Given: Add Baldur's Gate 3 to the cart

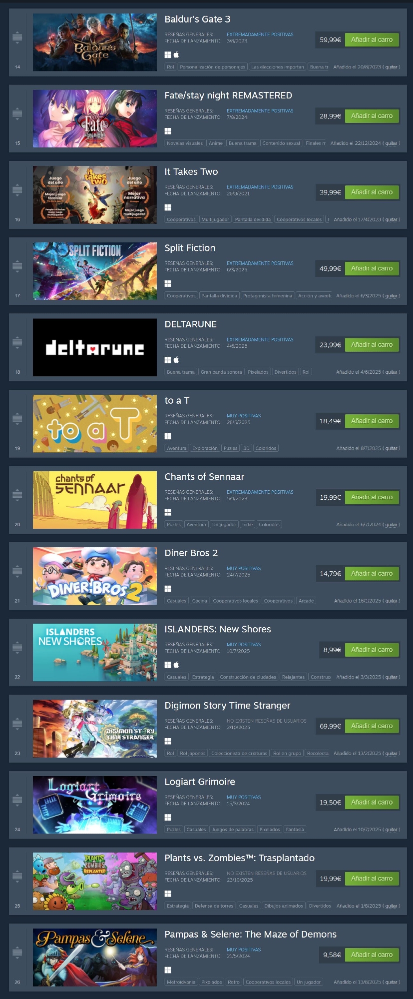Looking at the screenshot, I should point(372,39).
